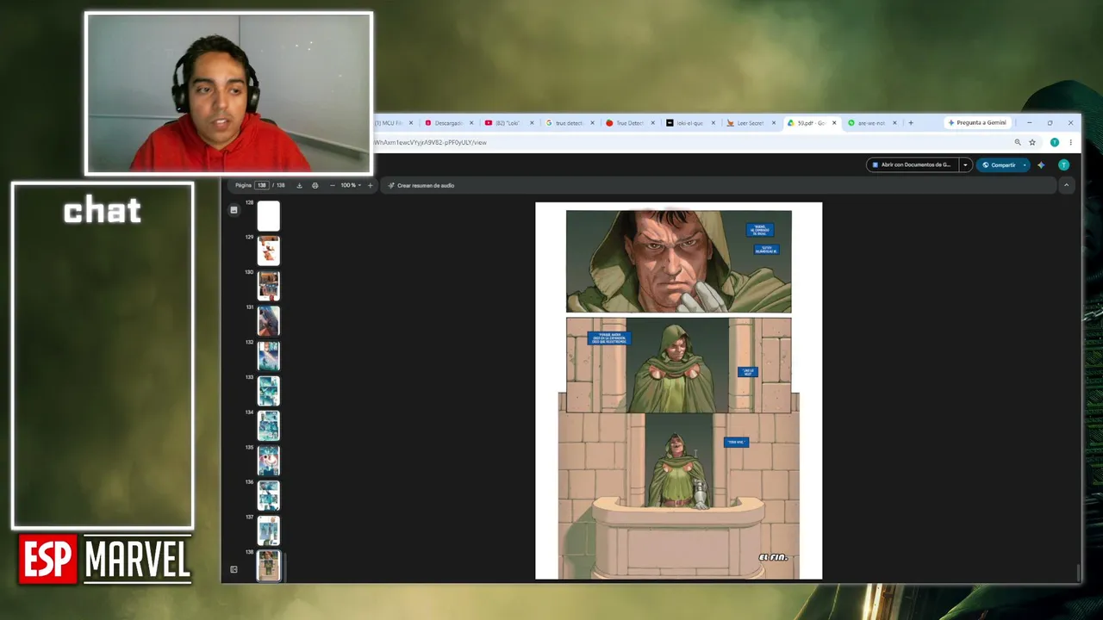Screen dimensions: 1103x620
Task: Click the 'Pregunta a Gemini' button
Action: pos(977,123)
